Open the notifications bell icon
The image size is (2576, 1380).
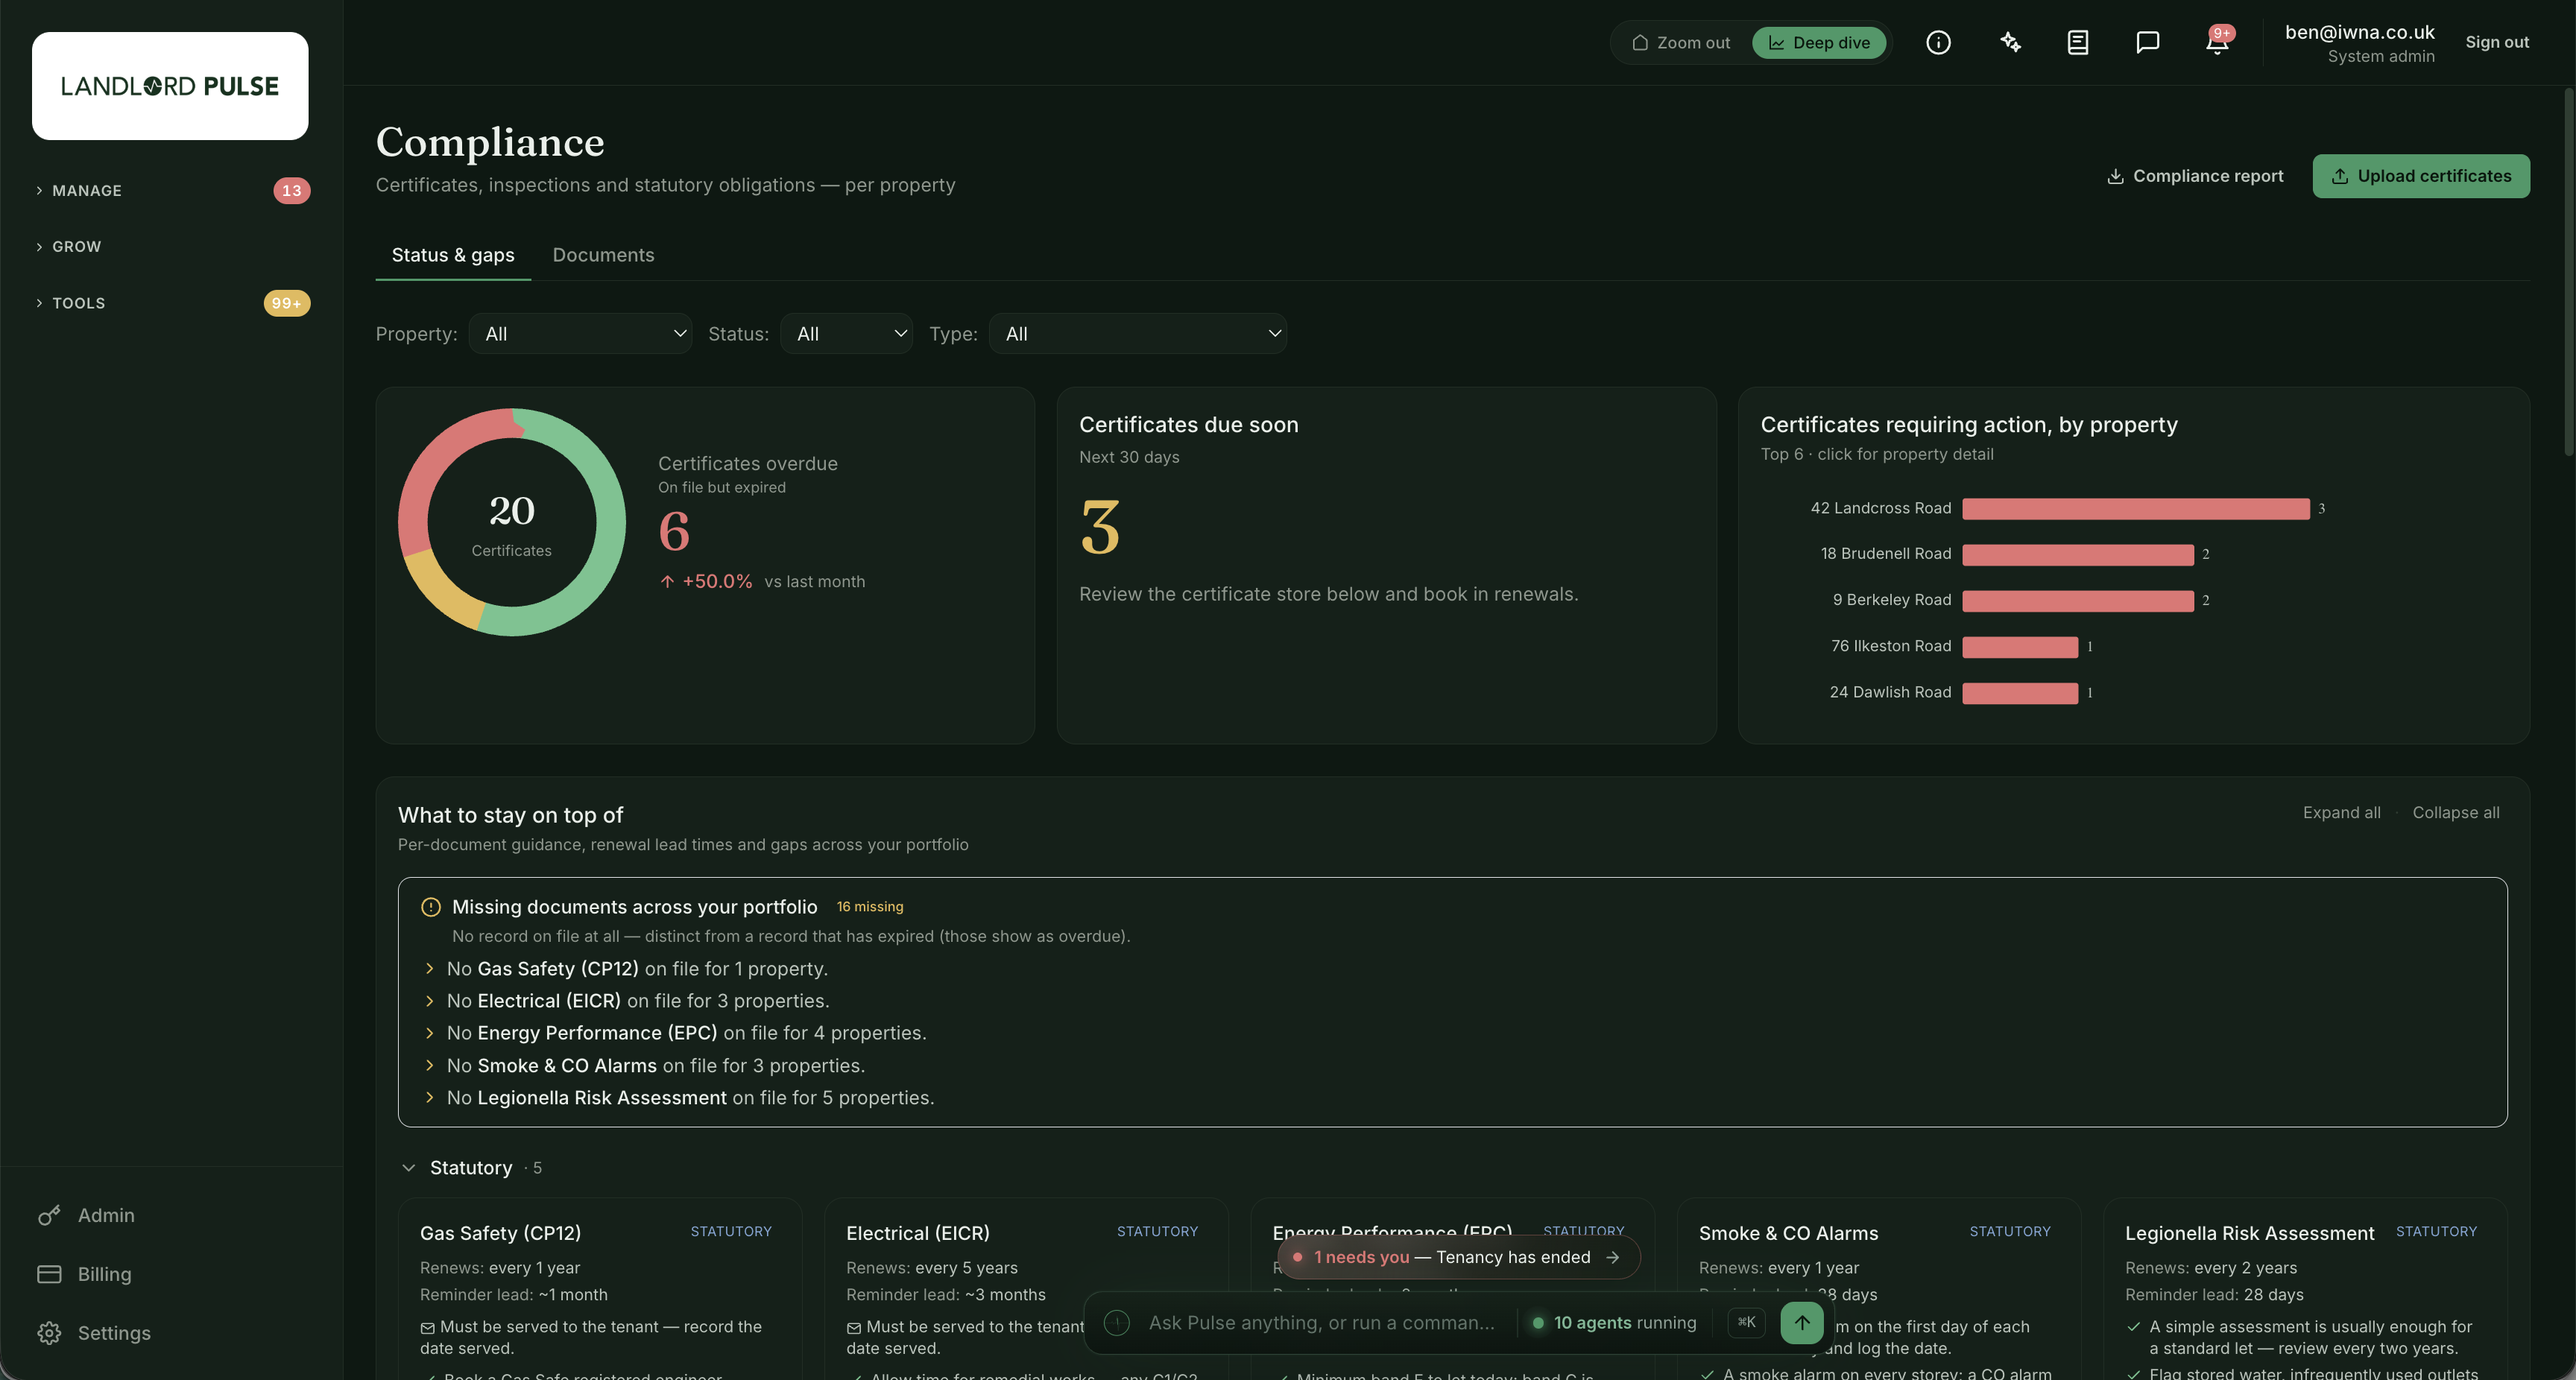(2216, 44)
